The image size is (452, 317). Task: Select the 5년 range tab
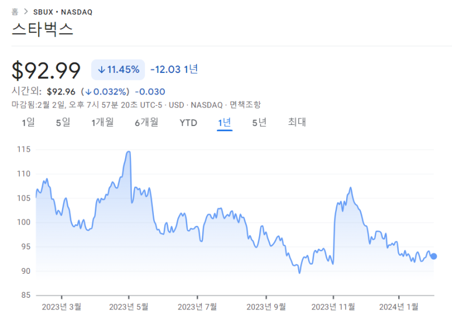[x=260, y=123]
